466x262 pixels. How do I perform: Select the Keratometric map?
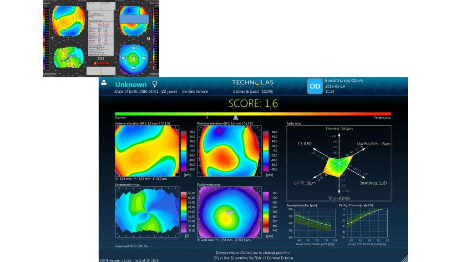(147, 212)
